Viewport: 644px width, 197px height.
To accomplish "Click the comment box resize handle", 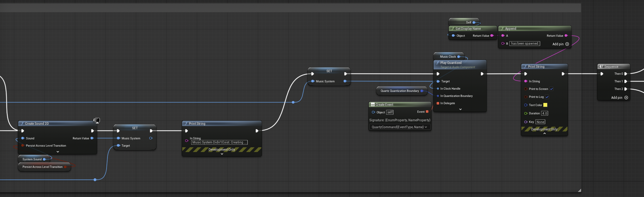I will coord(580,190).
